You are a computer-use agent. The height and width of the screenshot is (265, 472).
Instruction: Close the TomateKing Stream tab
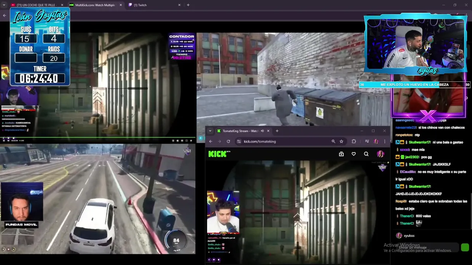pos(268,131)
